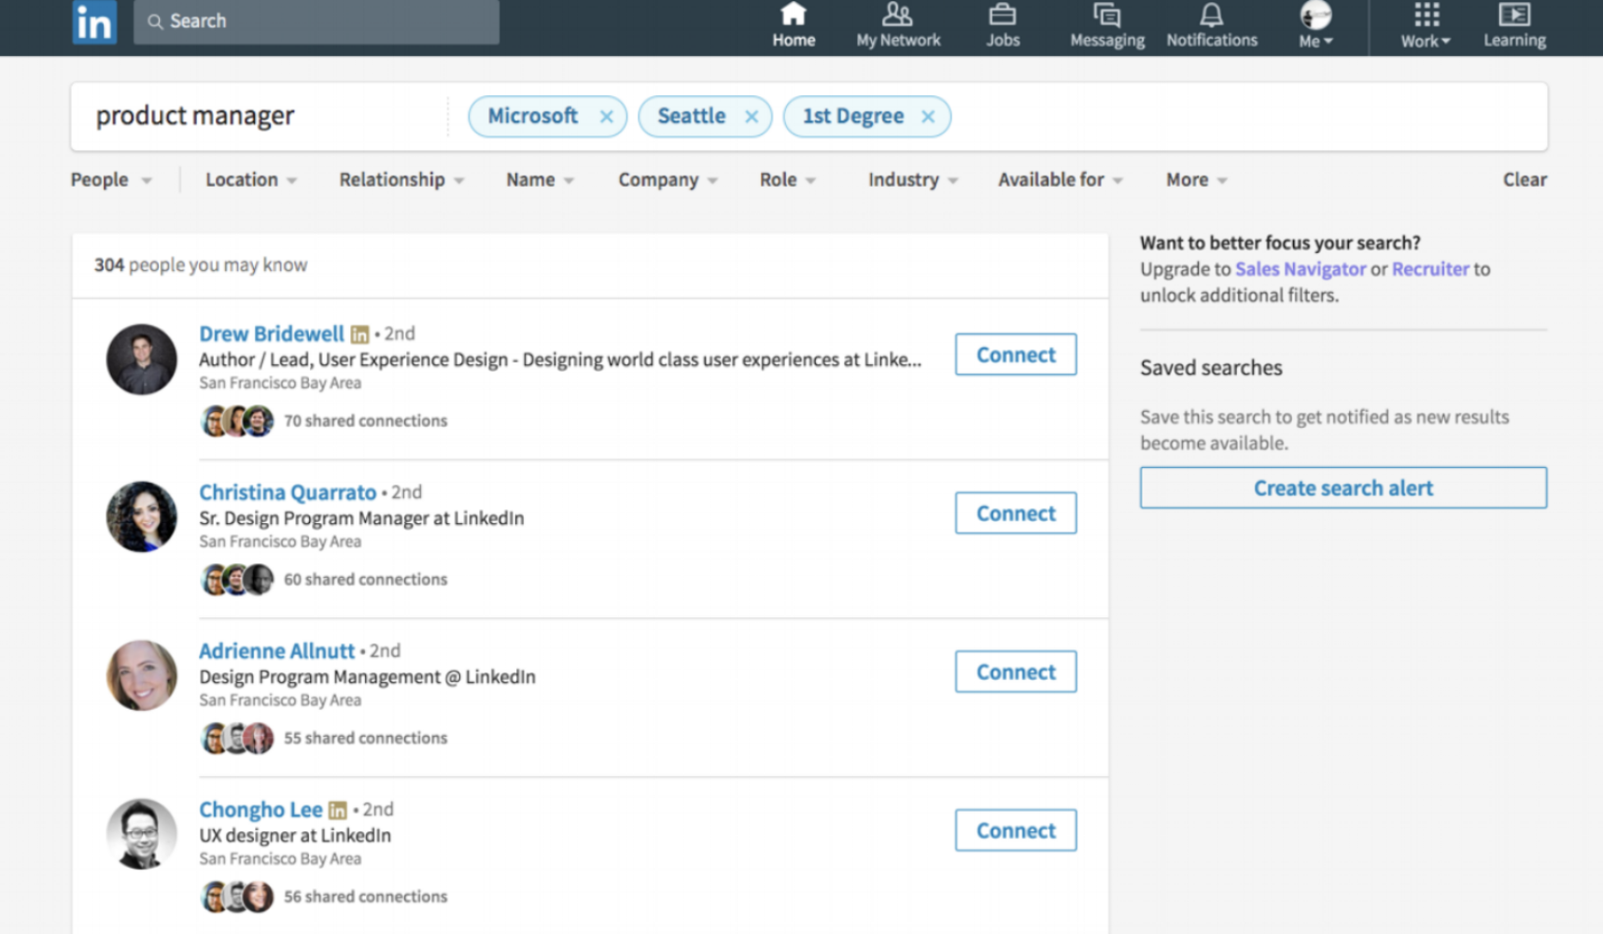1603x934 pixels.
Task: Click 'UX designer at LinkedIn' headline
Action: point(295,836)
